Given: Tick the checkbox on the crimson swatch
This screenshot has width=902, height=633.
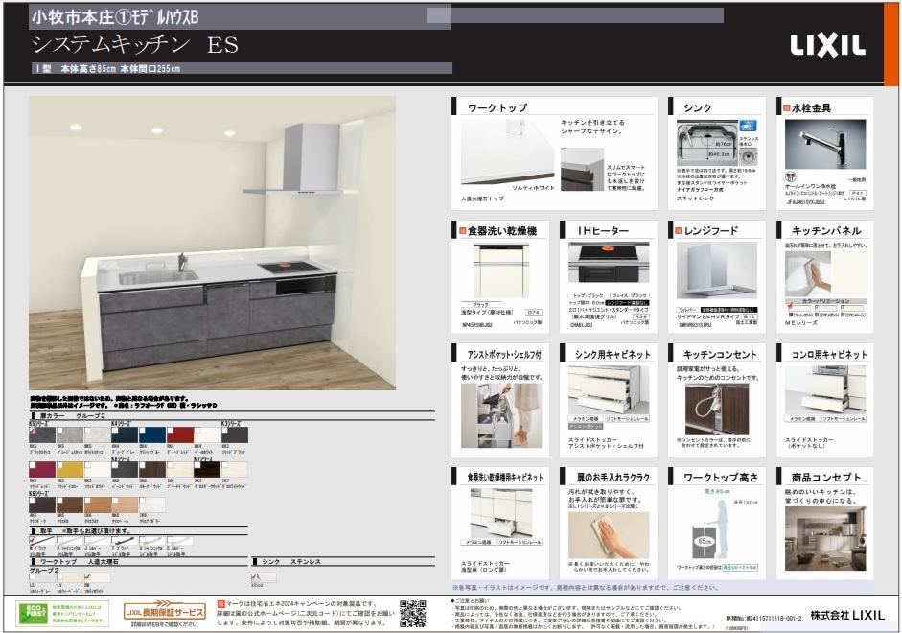Looking at the screenshot, I should point(33,465).
